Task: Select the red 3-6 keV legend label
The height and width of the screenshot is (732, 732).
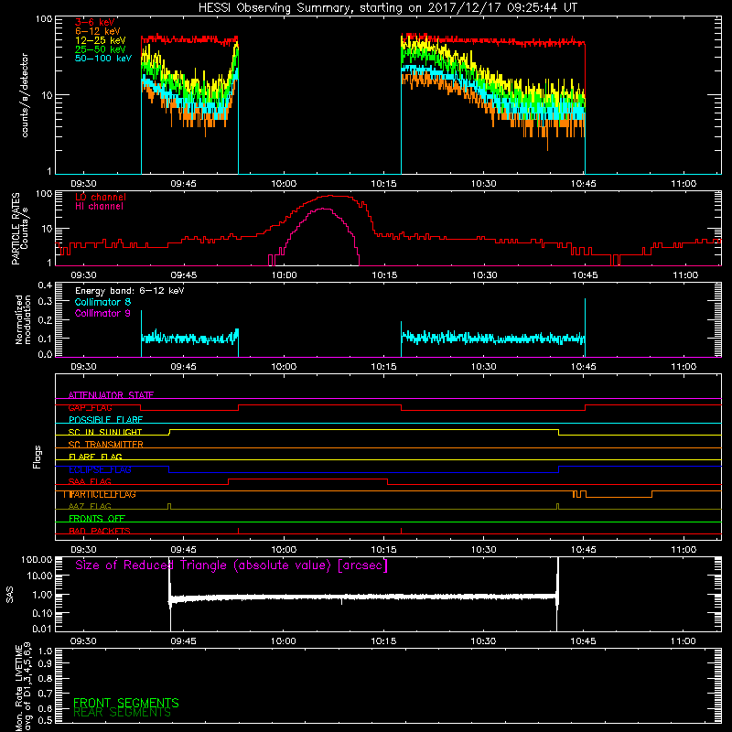Action: point(95,22)
